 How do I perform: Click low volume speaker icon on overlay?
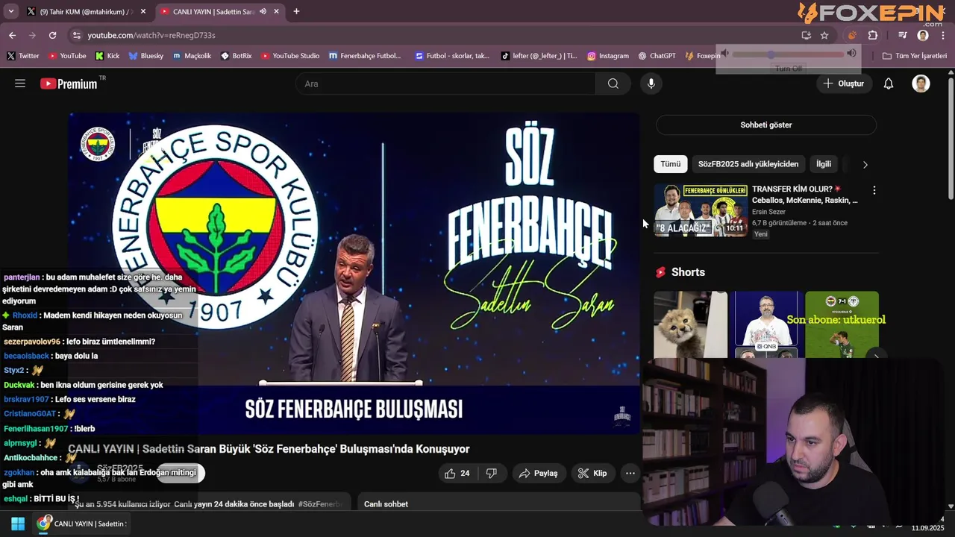tap(724, 54)
